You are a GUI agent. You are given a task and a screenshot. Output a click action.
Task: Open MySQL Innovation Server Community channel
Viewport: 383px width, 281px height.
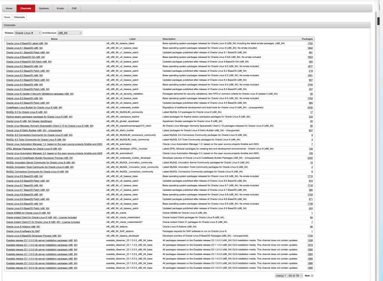click(x=40, y=163)
